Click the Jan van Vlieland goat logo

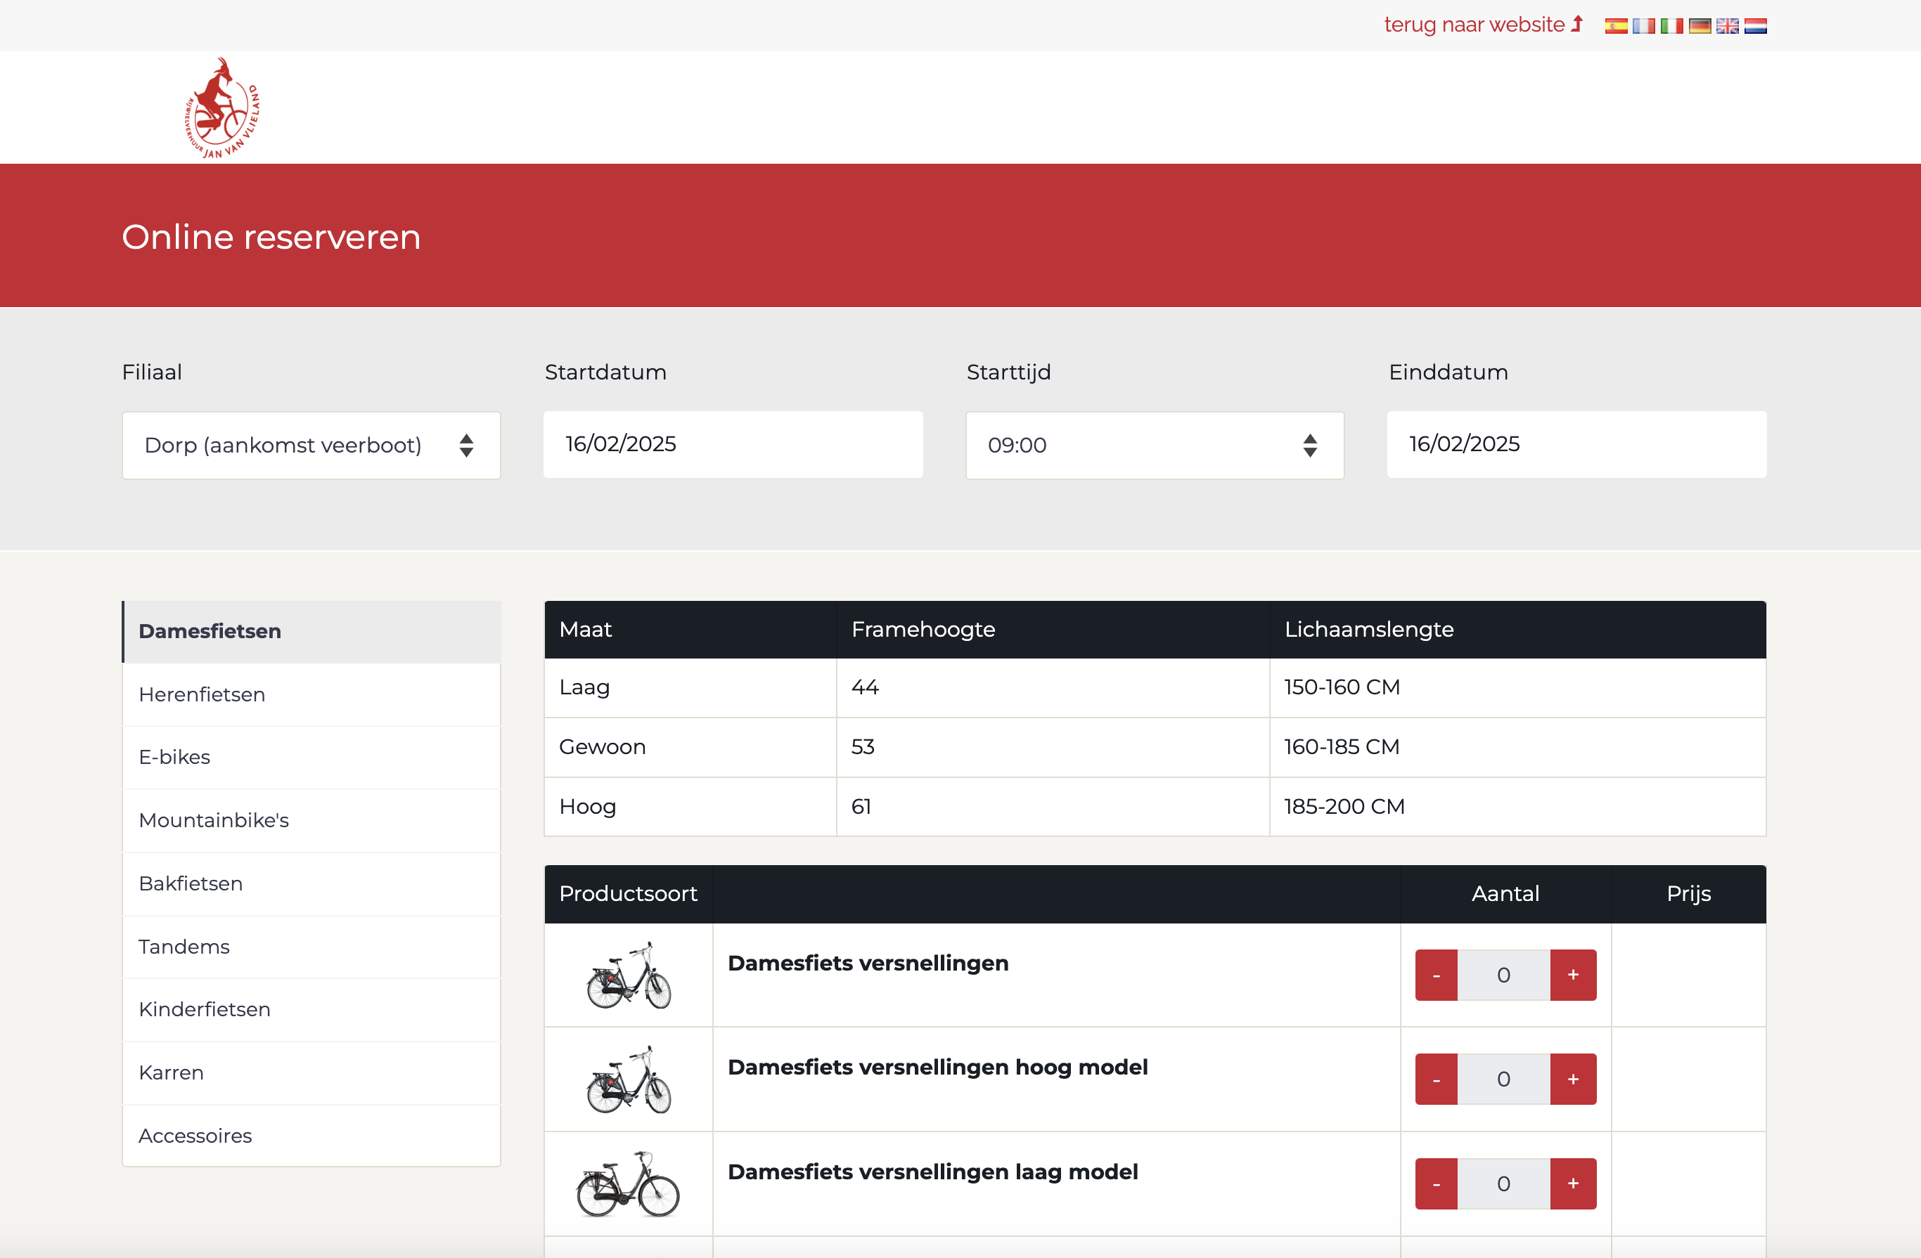(x=222, y=108)
